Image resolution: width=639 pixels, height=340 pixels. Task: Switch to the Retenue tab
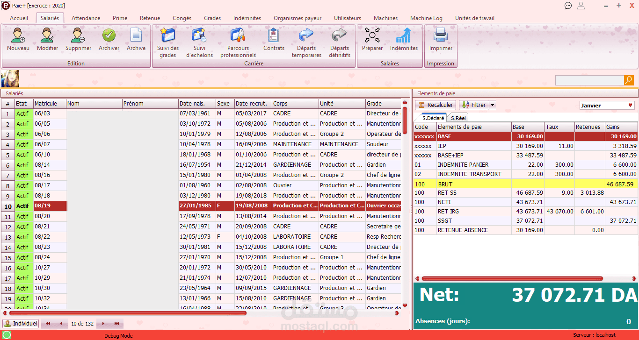click(150, 18)
